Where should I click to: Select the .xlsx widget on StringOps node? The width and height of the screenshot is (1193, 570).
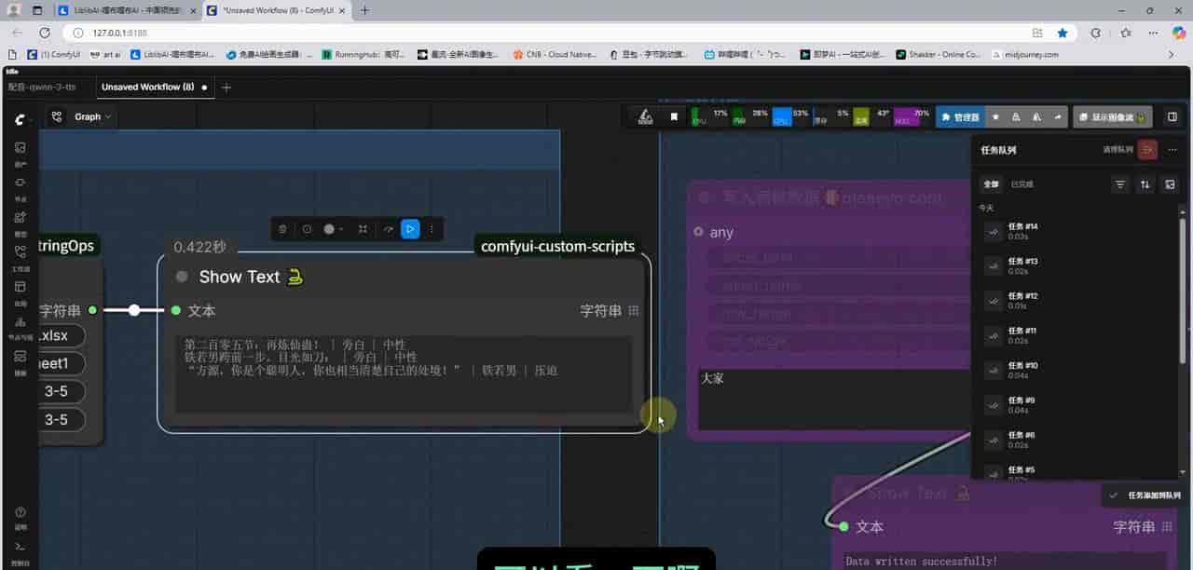pos(62,335)
